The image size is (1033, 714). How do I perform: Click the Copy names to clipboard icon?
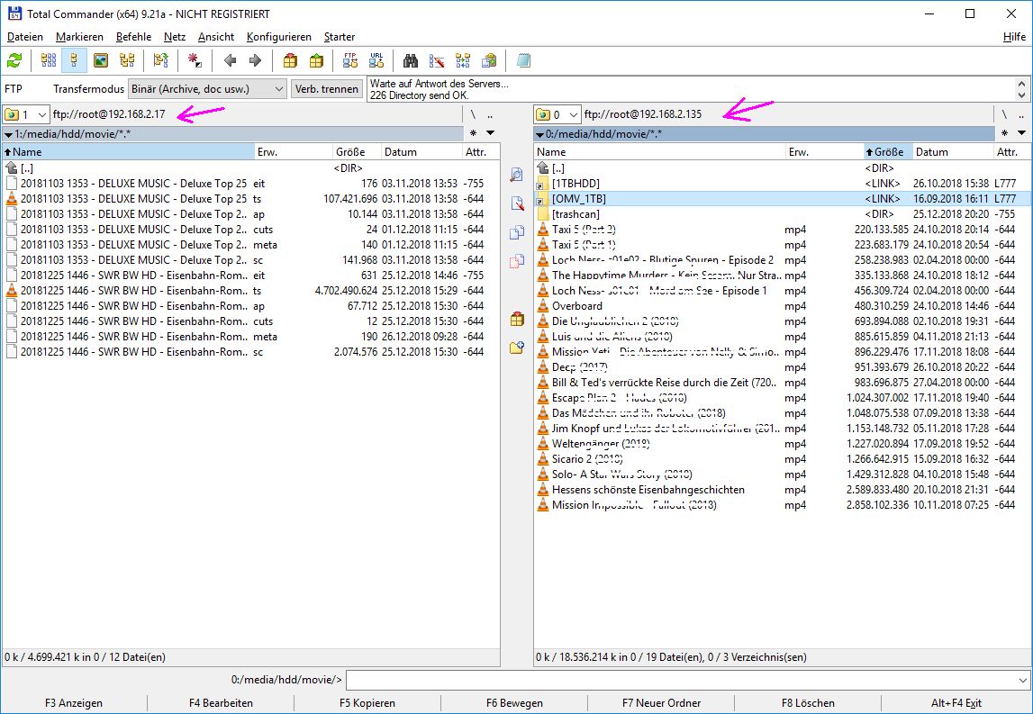coord(489,60)
